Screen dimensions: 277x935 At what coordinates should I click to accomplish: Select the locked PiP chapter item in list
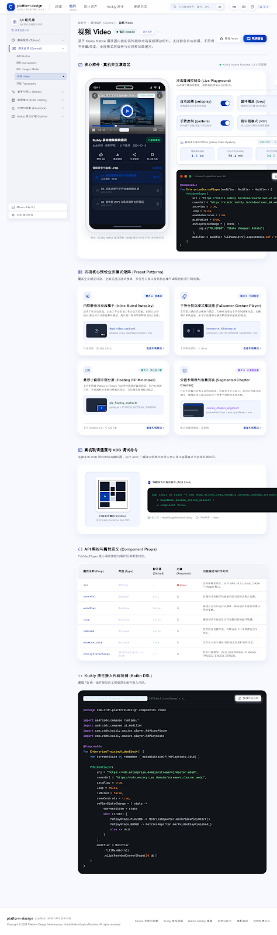click(127, 203)
